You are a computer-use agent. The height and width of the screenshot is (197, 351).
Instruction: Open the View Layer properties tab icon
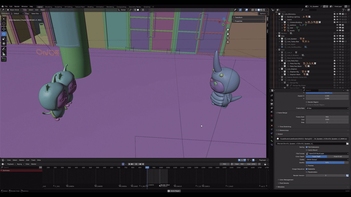(272, 108)
